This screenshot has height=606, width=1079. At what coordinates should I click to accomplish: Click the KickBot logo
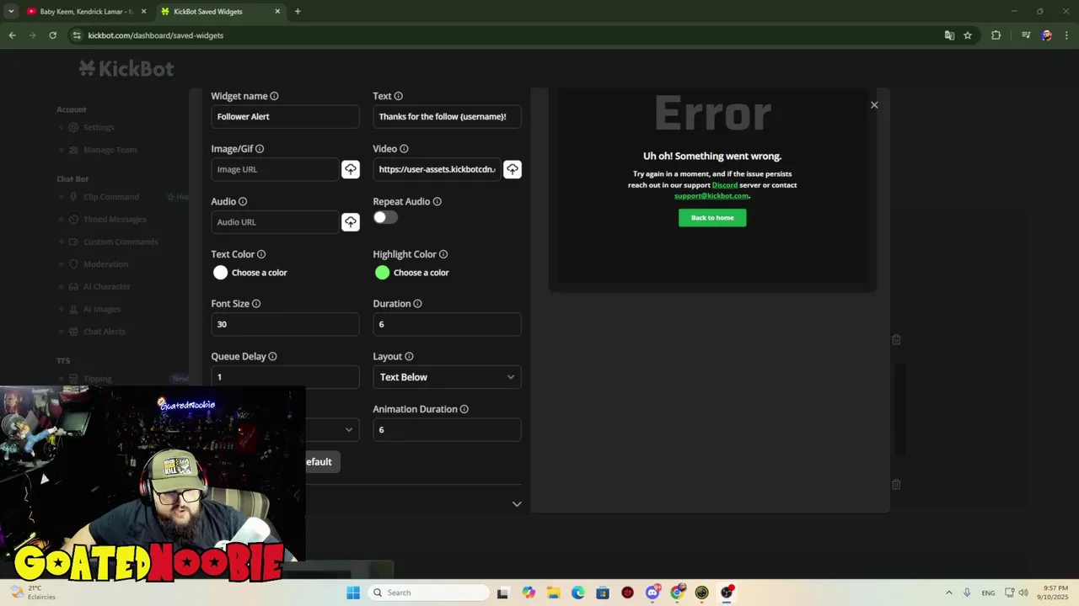(126, 69)
